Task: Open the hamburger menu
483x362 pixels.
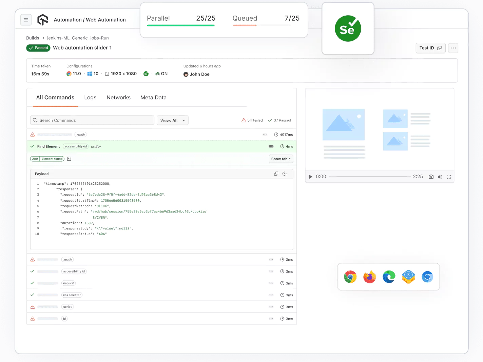Action: (26, 20)
